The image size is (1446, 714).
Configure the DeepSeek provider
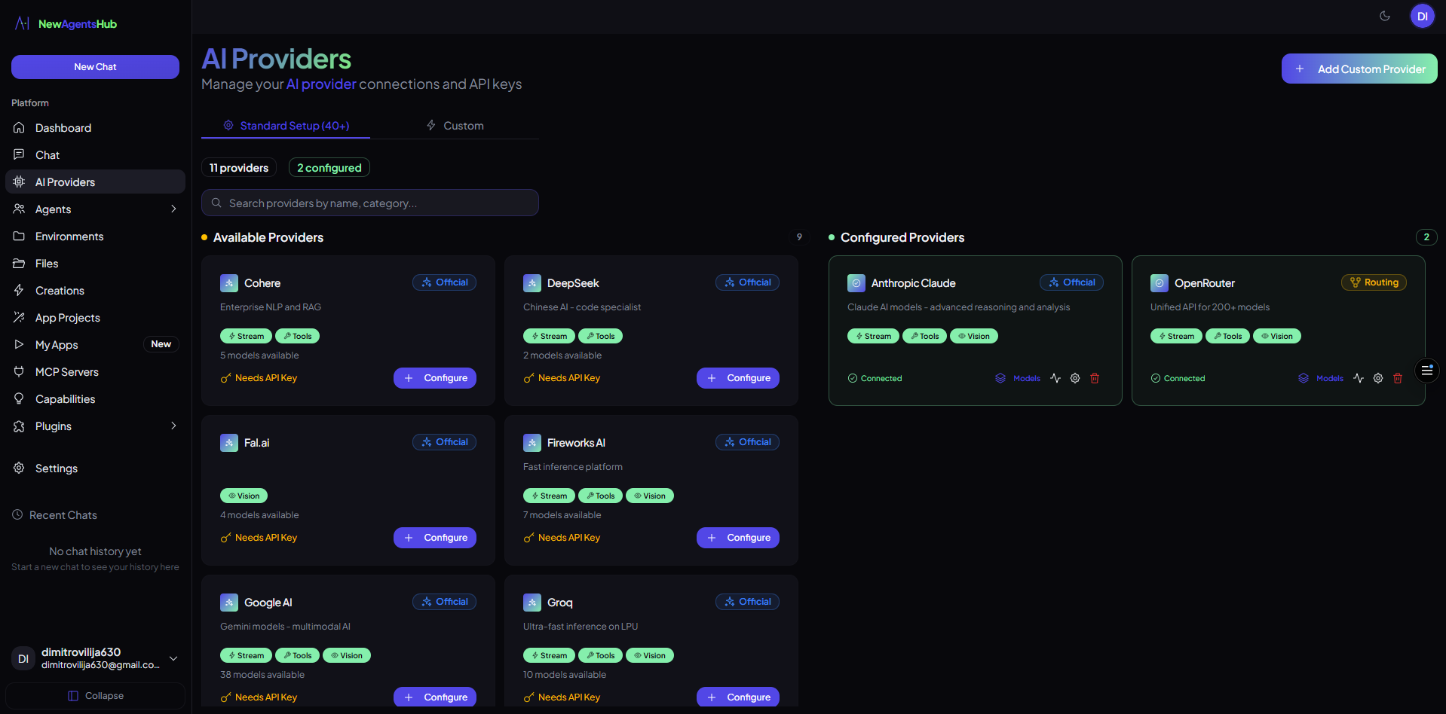click(x=738, y=378)
